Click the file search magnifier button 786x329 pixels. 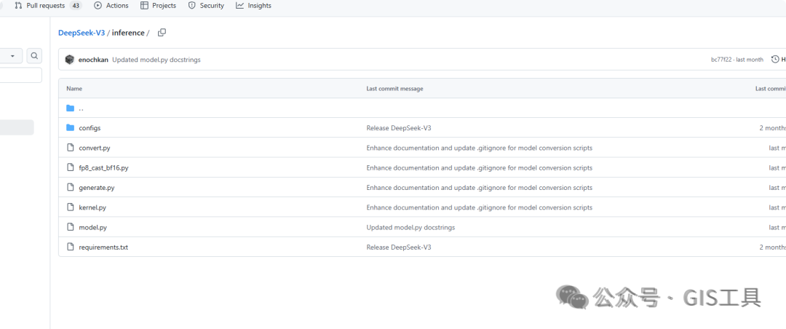coord(34,55)
